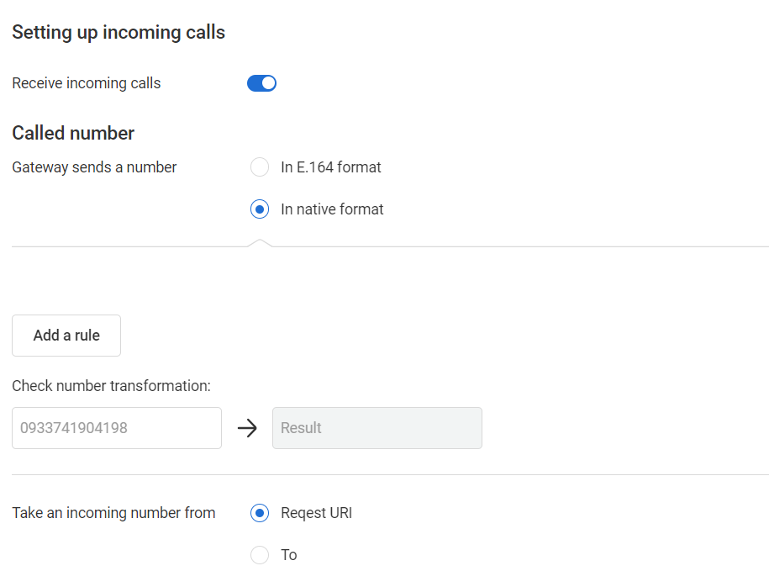Click the 'Setting up incoming calls' heading
The image size is (769, 587).
(119, 33)
